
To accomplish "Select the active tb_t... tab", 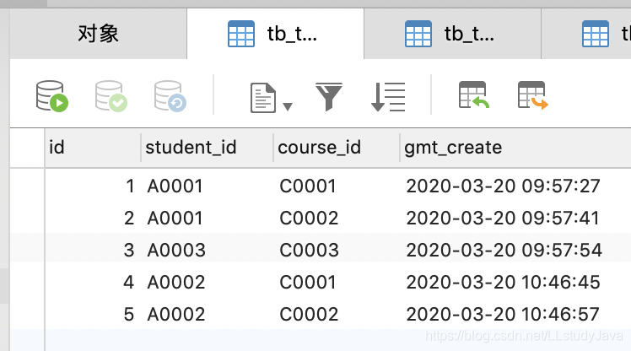I will click(x=275, y=34).
